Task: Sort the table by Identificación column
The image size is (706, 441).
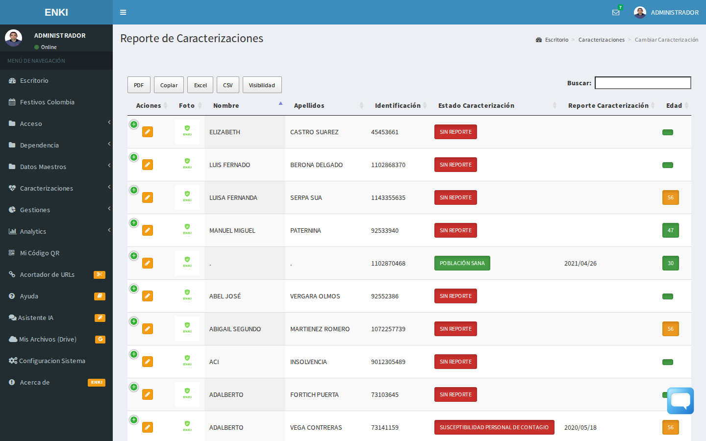Action: point(398,105)
